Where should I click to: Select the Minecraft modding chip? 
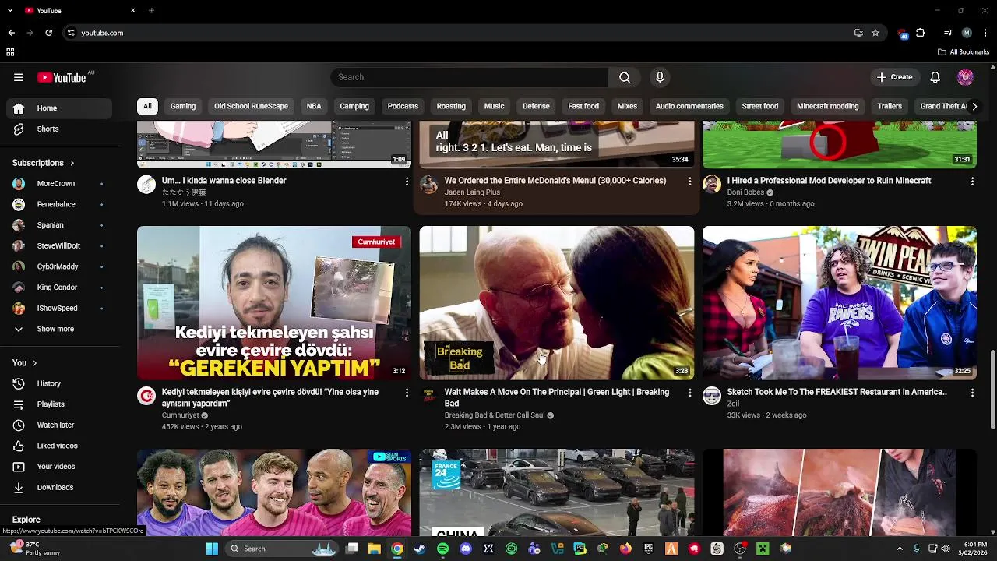click(828, 106)
